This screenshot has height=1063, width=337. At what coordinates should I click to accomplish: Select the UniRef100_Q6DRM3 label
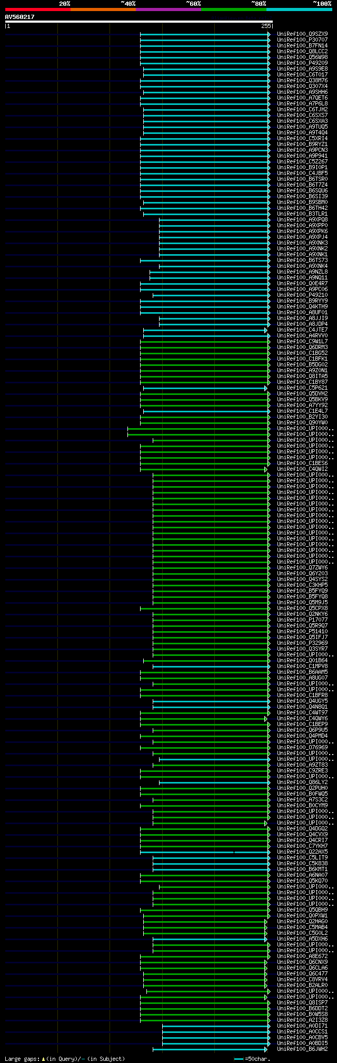(x=302, y=347)
